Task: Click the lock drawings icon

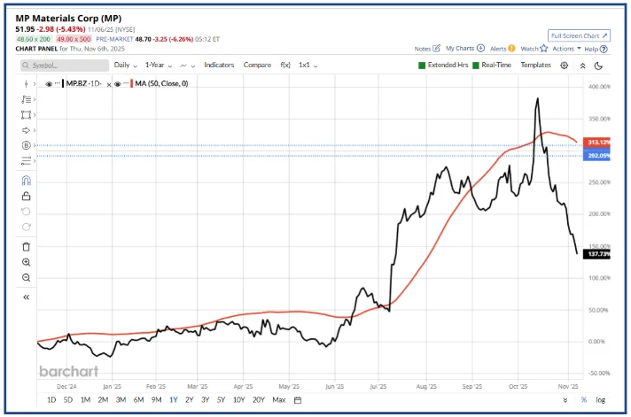Action: click(27, 196)
